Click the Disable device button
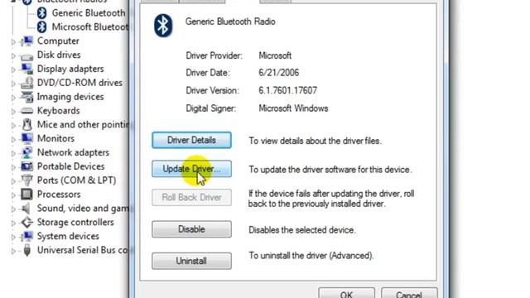The width and height of the screenshot is (530, 298). coord(191,229)
